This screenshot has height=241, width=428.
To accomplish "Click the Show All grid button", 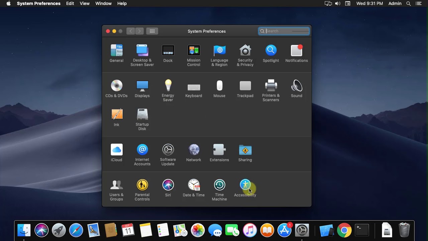I will [152, 31].
